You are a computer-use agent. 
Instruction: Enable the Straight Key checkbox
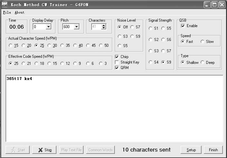117,62
